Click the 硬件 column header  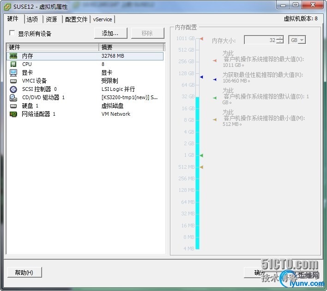tap(53, 48)
